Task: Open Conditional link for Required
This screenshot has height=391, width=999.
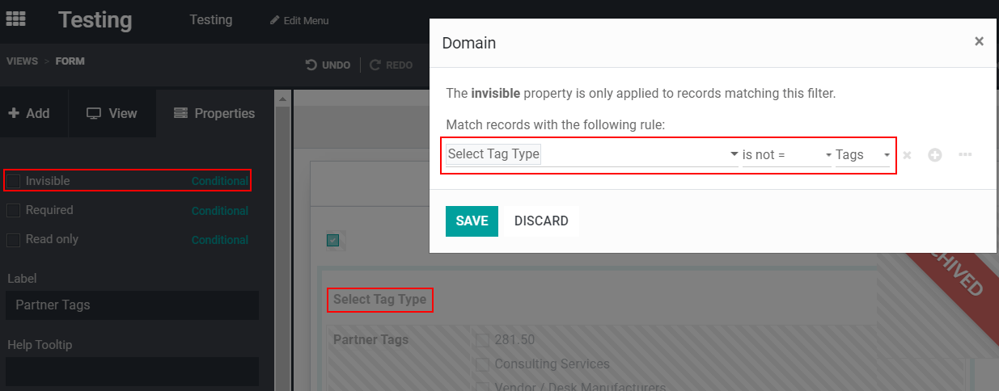Action: [x=219, y=211]
